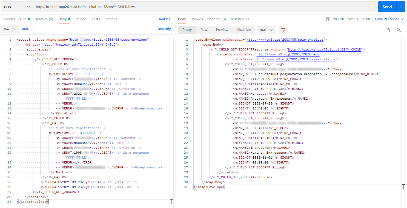This screenshot has height=208, width=407.
Task: Click response text 'Наталья Викторовна'
Action: pos(268,153)
